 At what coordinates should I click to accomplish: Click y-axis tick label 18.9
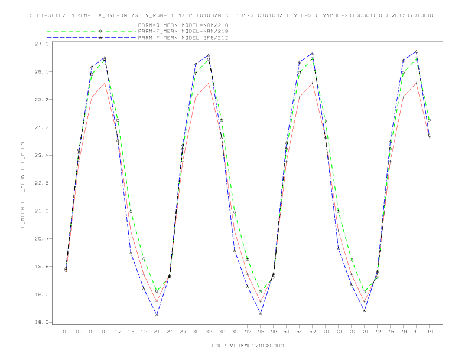click(x=41, y=294)
